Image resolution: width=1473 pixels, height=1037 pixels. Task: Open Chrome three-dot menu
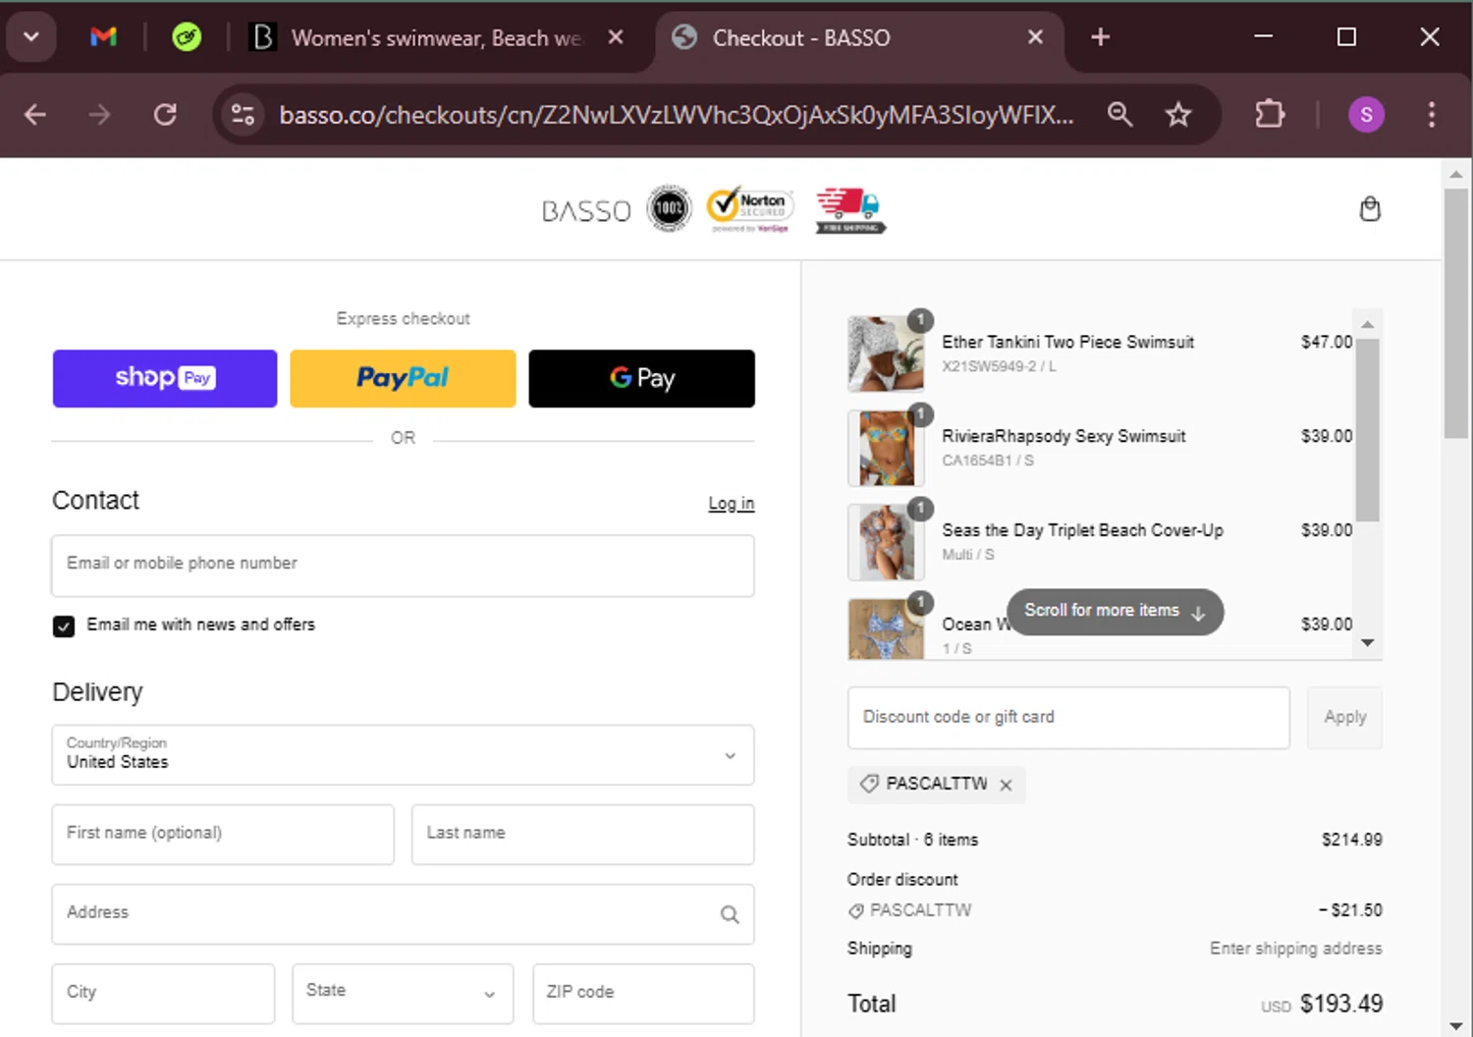tap(1432, 115)
